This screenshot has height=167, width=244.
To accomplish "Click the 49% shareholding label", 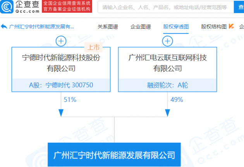I will [x=177, y=100].
